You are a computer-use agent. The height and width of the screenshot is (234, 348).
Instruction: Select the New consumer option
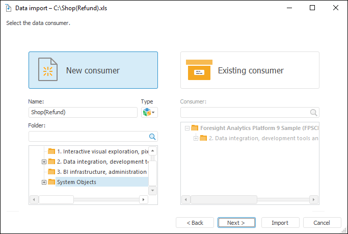(x=93, y=70)
